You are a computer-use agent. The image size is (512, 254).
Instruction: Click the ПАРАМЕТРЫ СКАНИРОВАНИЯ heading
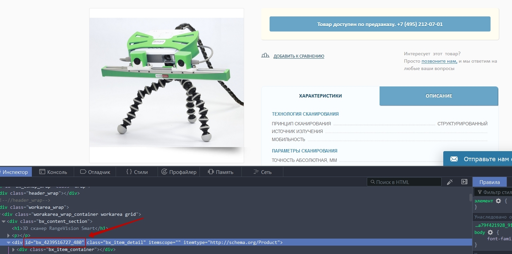(x=304, y=151)
